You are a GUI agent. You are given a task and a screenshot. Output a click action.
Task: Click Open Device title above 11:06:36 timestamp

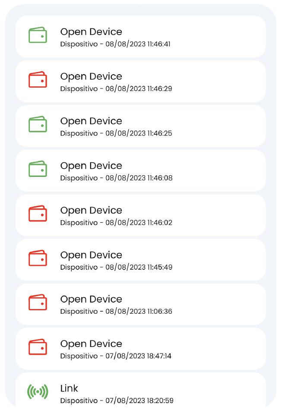(91, 300)
